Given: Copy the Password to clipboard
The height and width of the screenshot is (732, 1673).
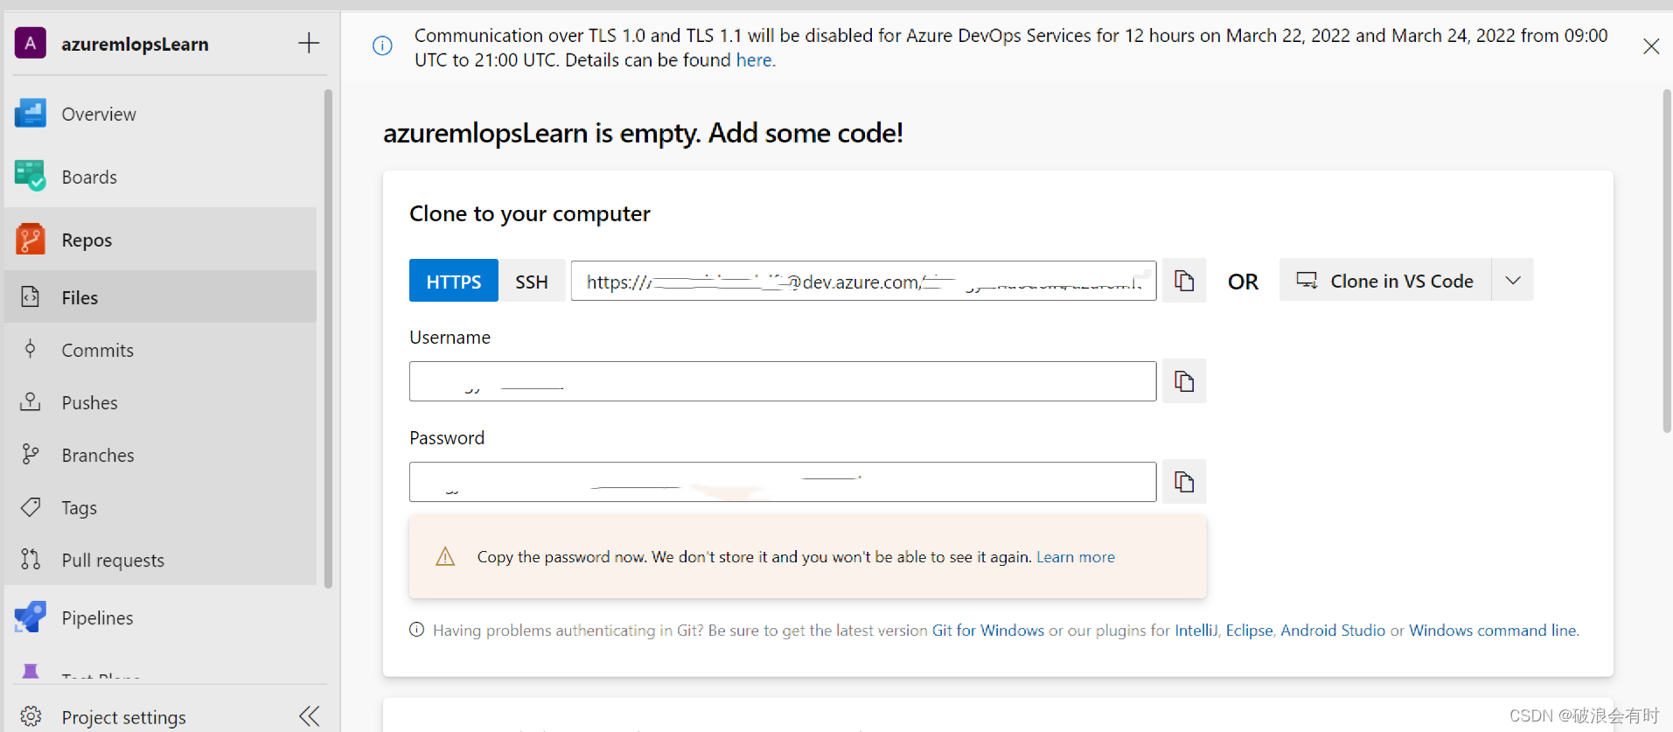Looking at the screenshot, I should [1184, 482].
